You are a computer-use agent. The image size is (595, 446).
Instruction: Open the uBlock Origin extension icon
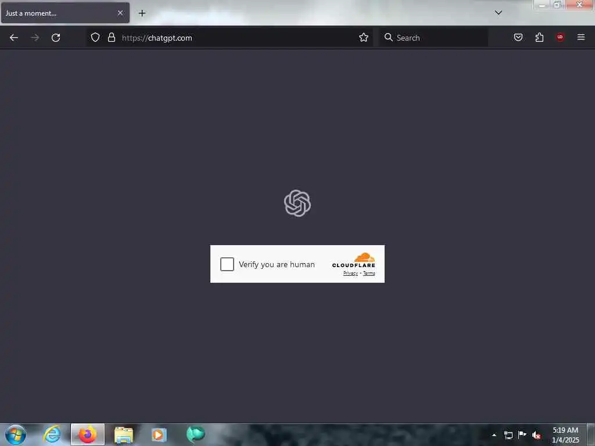click(x=560, y=37)
